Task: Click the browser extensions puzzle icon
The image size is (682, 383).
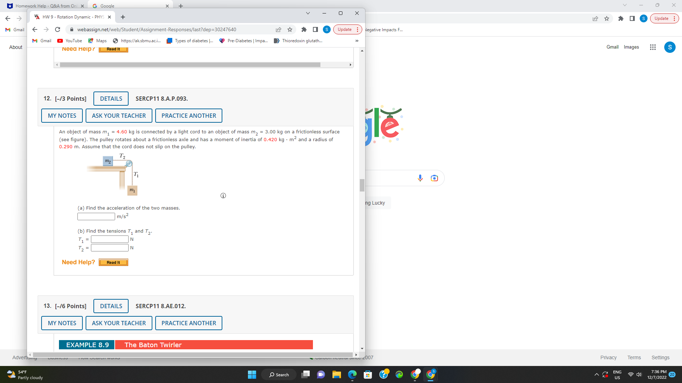Action: 304,29
